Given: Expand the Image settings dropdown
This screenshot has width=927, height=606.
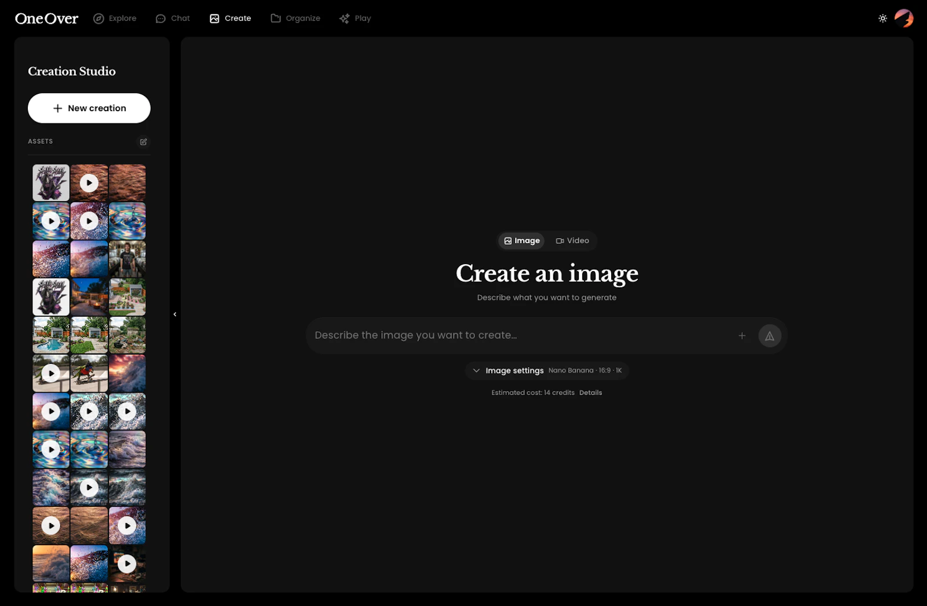Looking at the screenshot, I should tap(547, 371).
